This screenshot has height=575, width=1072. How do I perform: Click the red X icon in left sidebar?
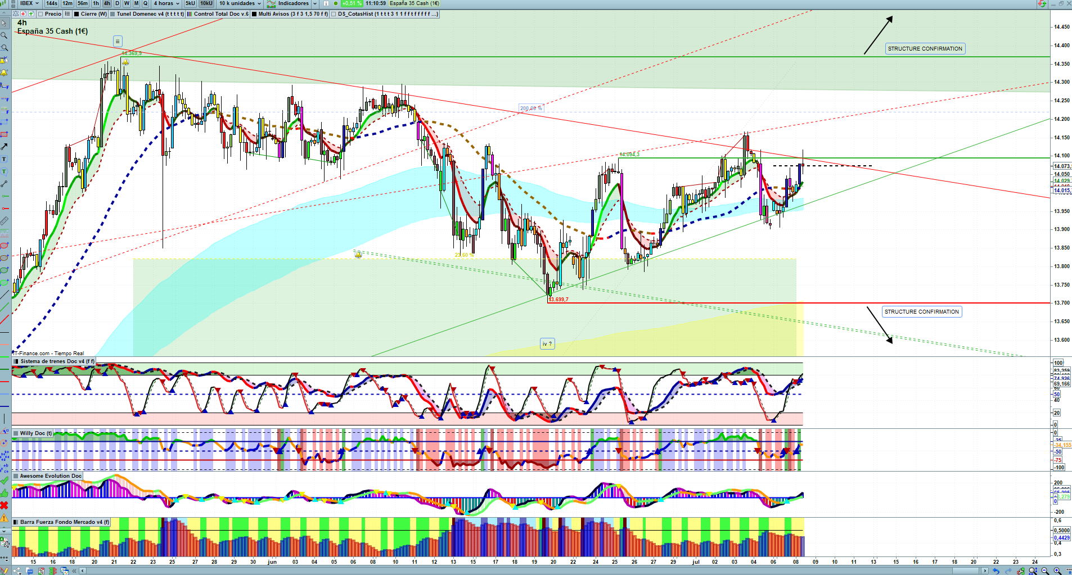click(x=4, y=505)
